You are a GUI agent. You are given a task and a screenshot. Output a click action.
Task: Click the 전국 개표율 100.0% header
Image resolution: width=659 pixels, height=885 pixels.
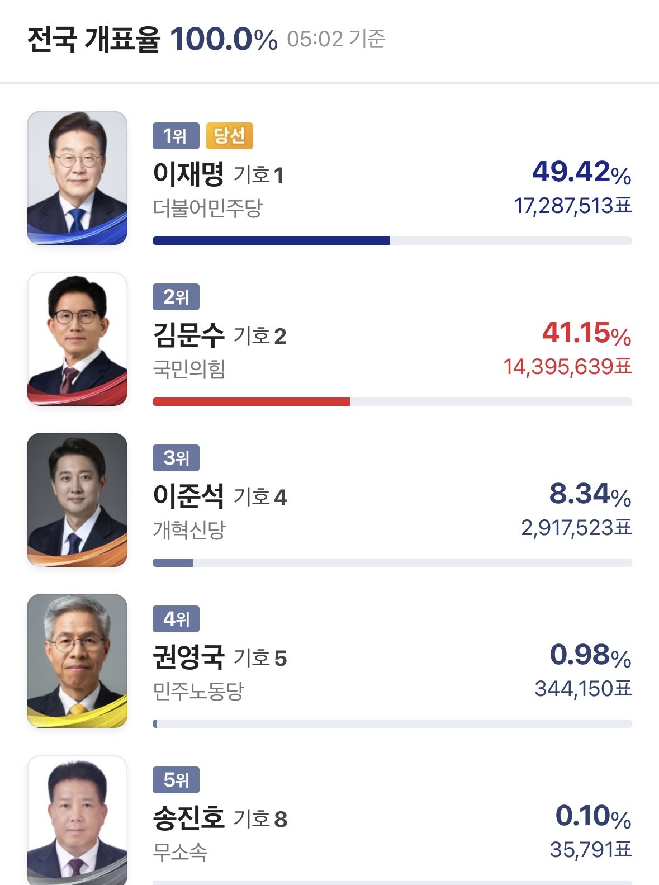point(152,39)
